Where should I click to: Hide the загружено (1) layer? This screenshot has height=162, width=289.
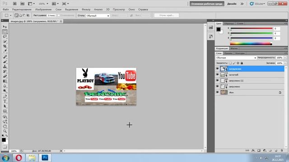217,81
